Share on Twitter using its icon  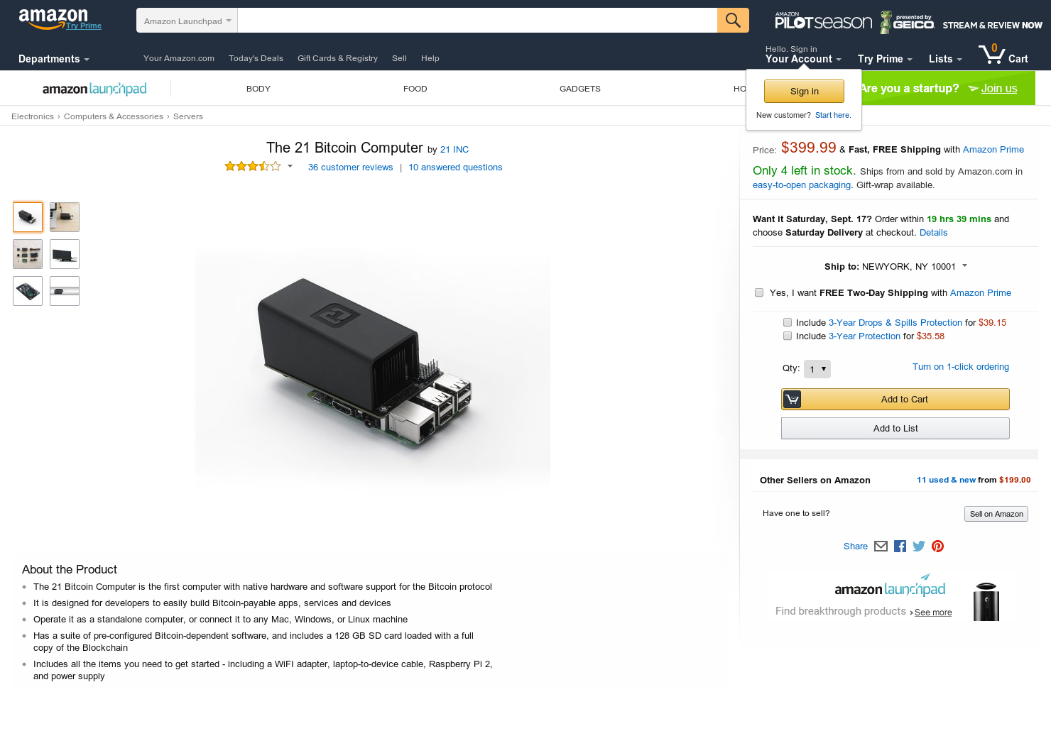pos(918,546)
